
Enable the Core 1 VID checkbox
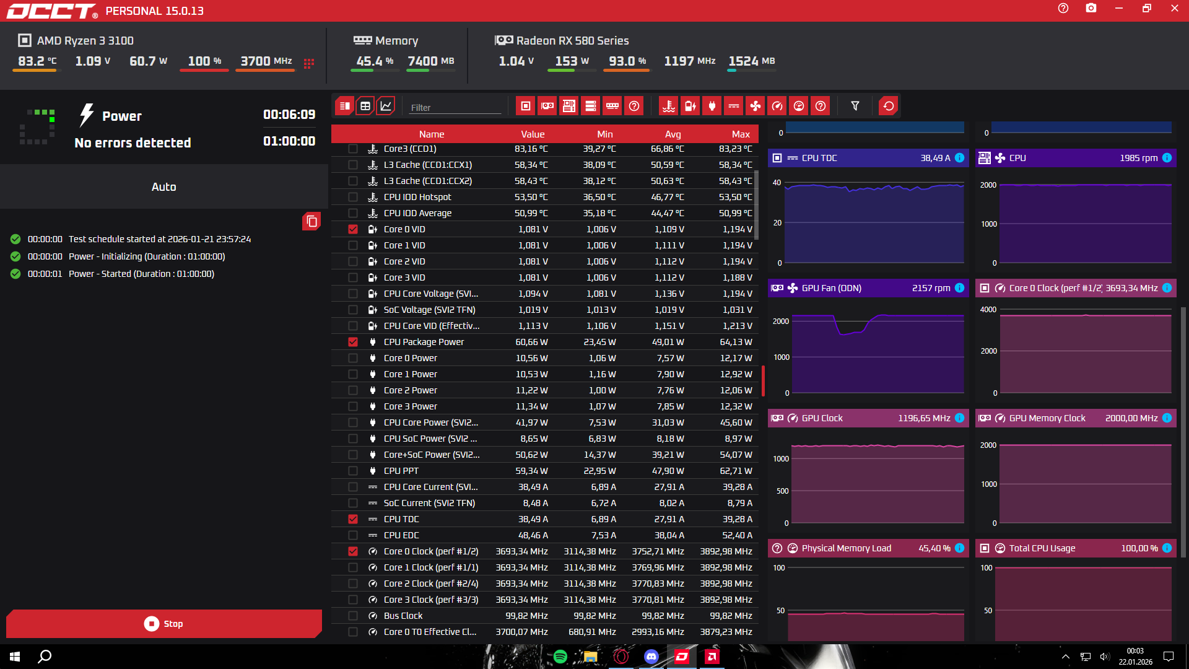point(353,245)
